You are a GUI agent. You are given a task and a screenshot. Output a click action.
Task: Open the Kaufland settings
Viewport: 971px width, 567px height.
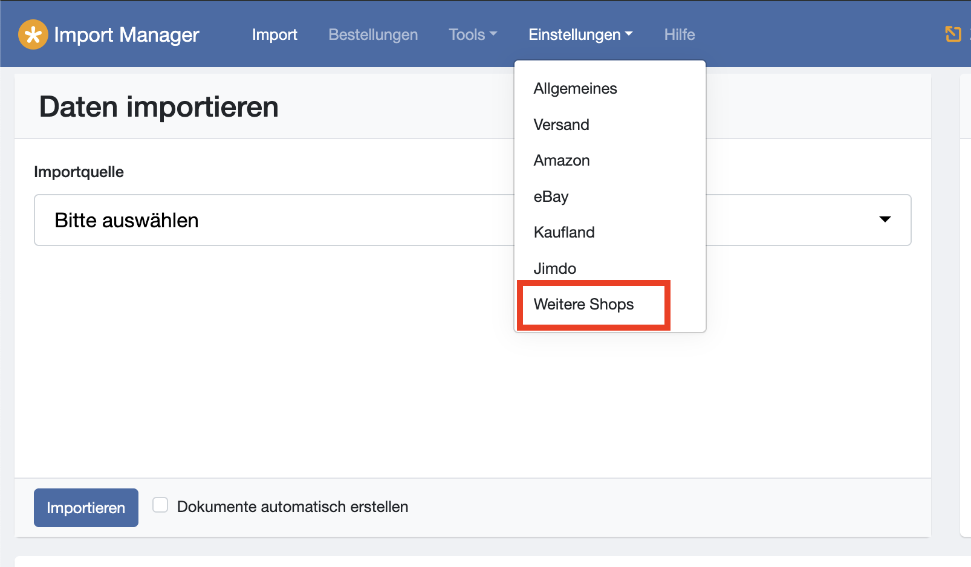coord(564,233)
